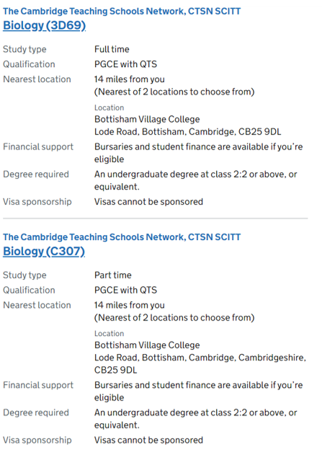This screenshot has width=322, height=452.
Task: Click Bottisham Village College in the 3D69 listing
Action: pos(147,120)
